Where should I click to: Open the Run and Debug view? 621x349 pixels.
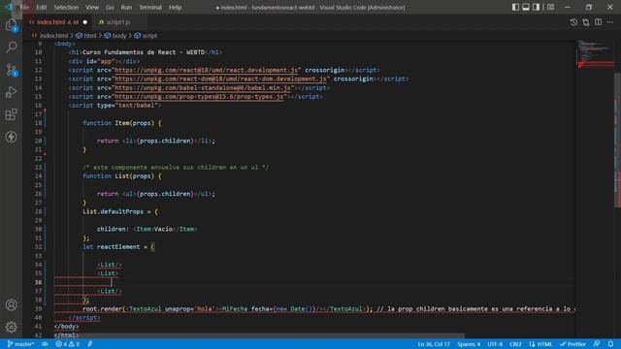(11, 92)
